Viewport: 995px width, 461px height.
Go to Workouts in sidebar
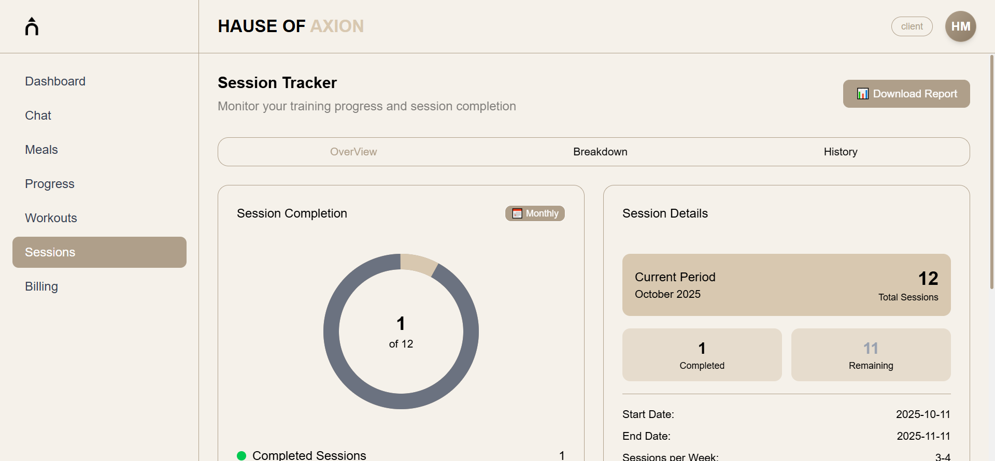[51, 218]
